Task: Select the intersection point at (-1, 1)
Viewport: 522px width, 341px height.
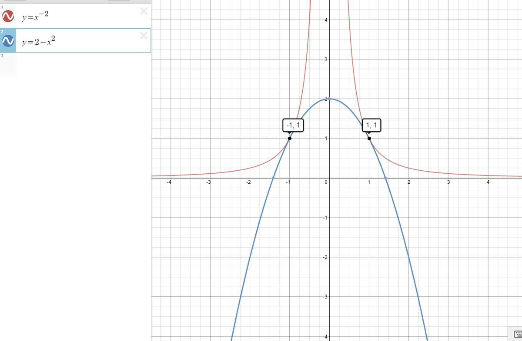Action: point(290,139)
